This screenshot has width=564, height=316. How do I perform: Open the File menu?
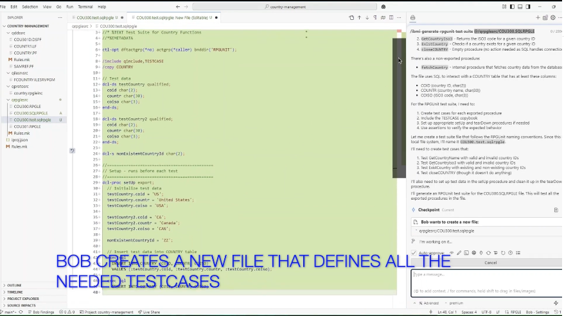pos(3,7)
